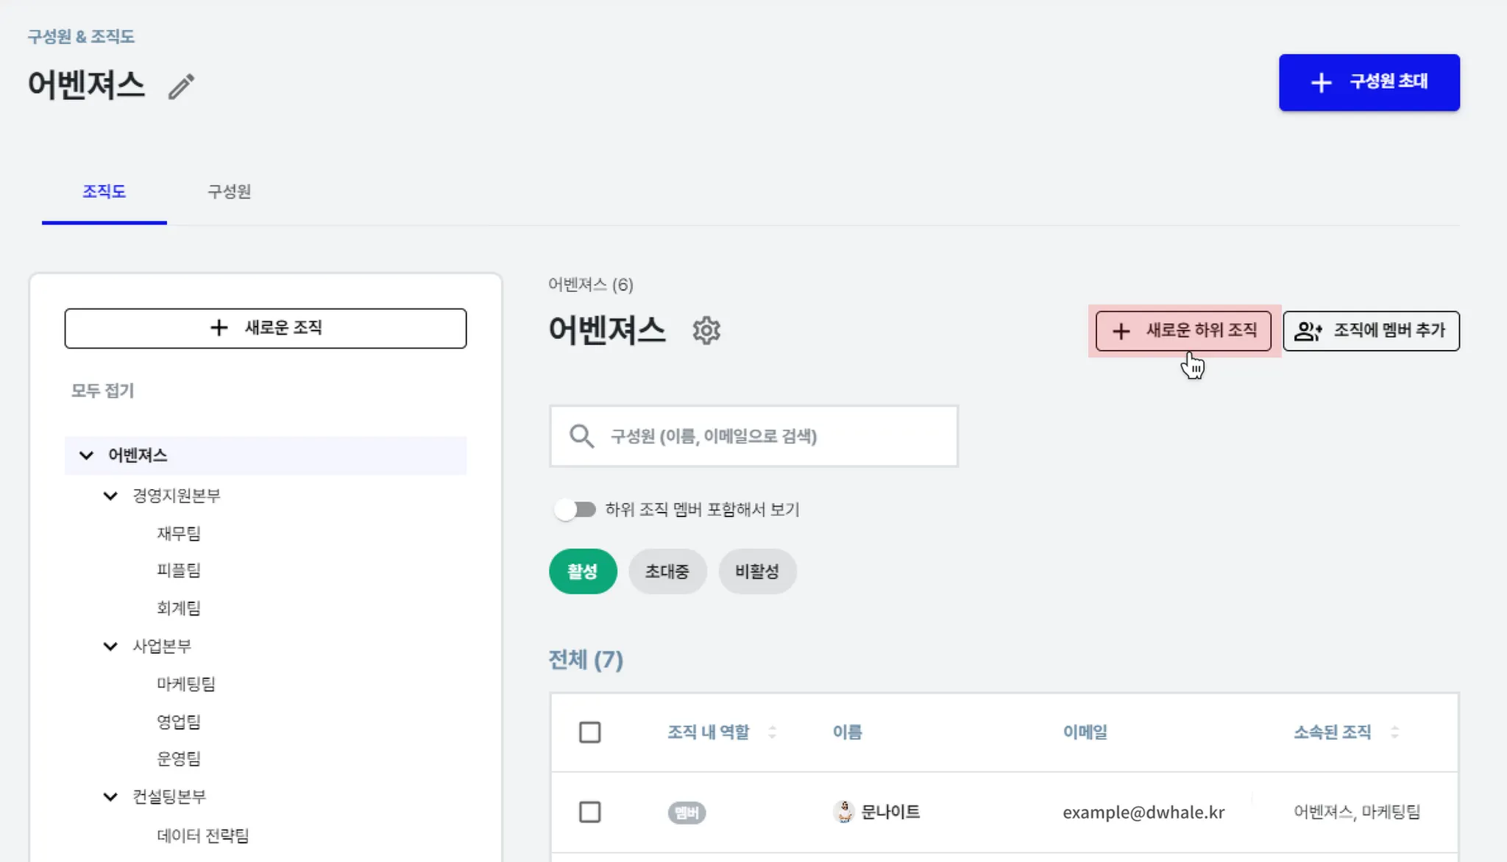Click 구성원 초대 button
The height and width of the screenshot is (862, 1507).
[x=1369, y=82]
